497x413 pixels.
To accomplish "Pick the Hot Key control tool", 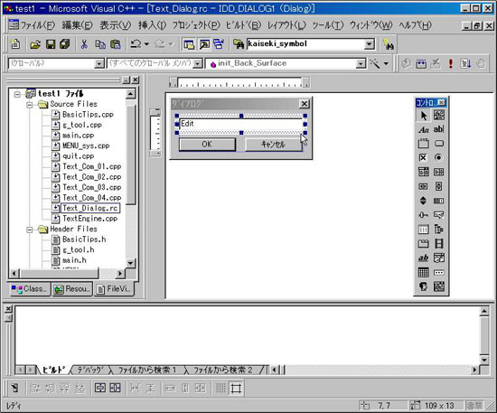I will click(438, 215).
